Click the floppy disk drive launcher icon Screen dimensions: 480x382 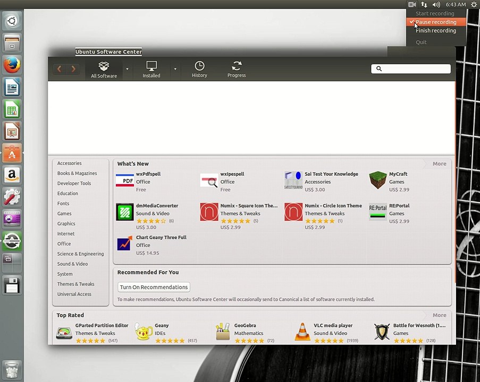(x=12, y=285)
